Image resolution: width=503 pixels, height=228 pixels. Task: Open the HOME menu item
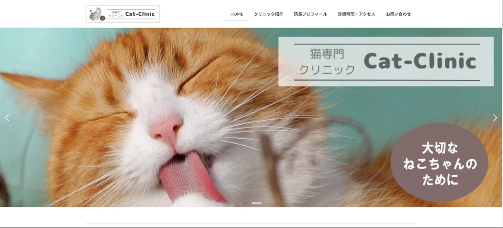pyautogui.click(x=237, y=14)
